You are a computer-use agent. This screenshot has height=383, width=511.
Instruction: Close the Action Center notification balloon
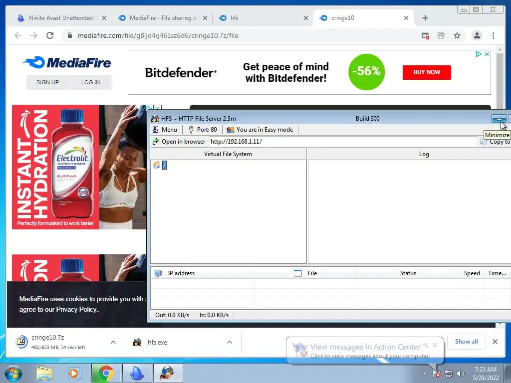coord(435,345)
